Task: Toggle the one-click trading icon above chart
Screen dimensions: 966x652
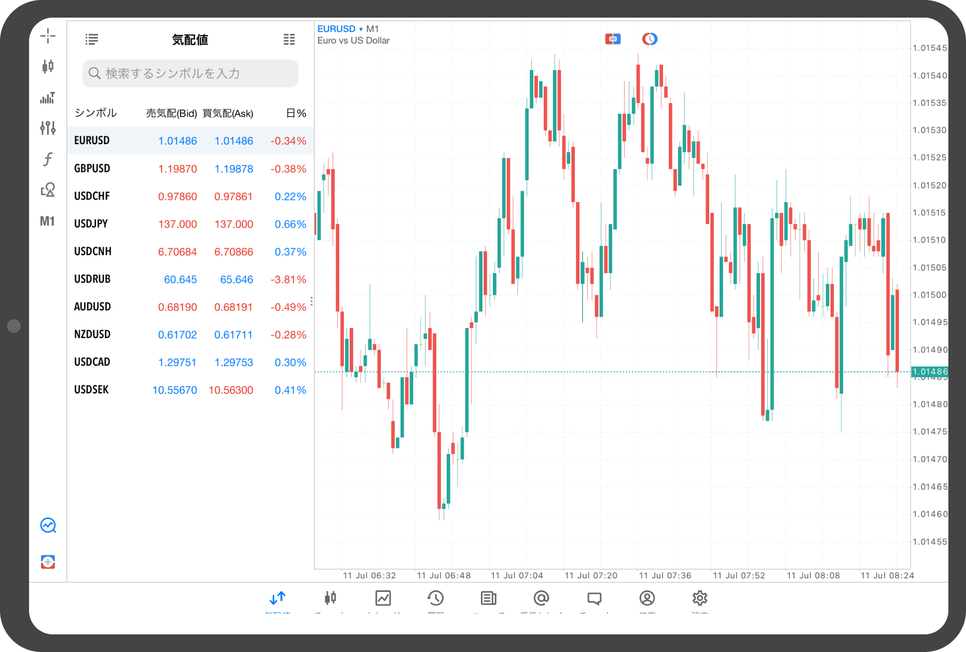Action: [613, 39]
